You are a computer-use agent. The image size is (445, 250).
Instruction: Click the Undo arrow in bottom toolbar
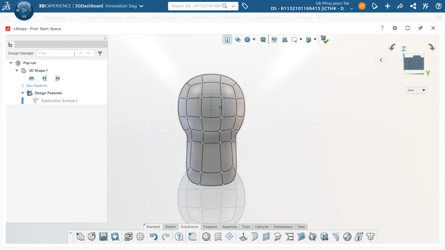(x=153, y=237)
